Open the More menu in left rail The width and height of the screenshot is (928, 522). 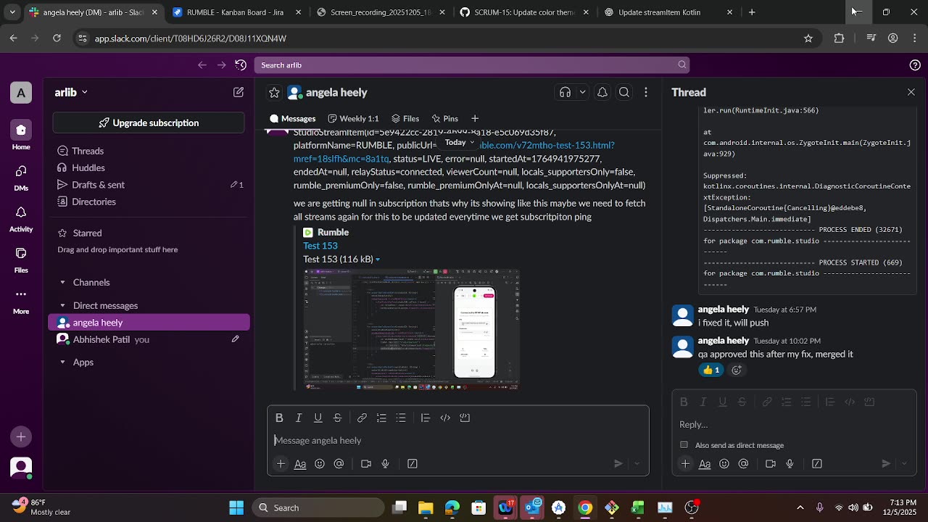click(21, 300)
